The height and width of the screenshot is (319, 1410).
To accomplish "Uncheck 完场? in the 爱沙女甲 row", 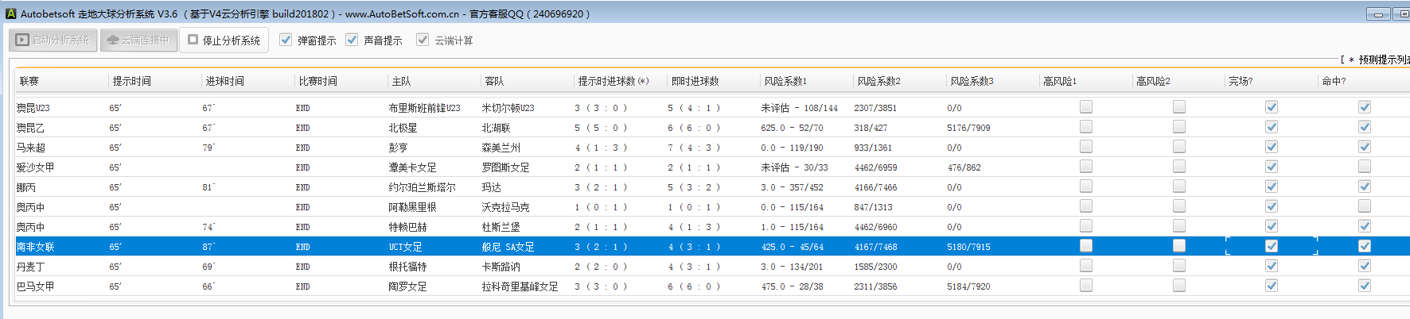I will pos(1272,167).
